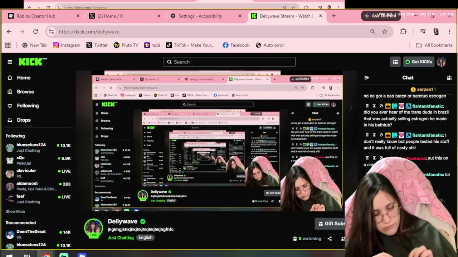458x257 pixels.
Task: Expand Show more under Following
Action: click(15, 211)
